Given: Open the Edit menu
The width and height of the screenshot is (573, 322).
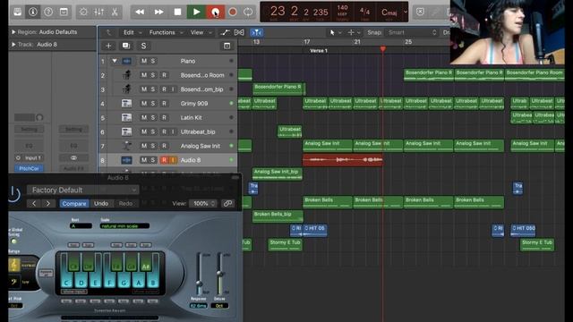Looking at the screenshot, I should [132, 32].
